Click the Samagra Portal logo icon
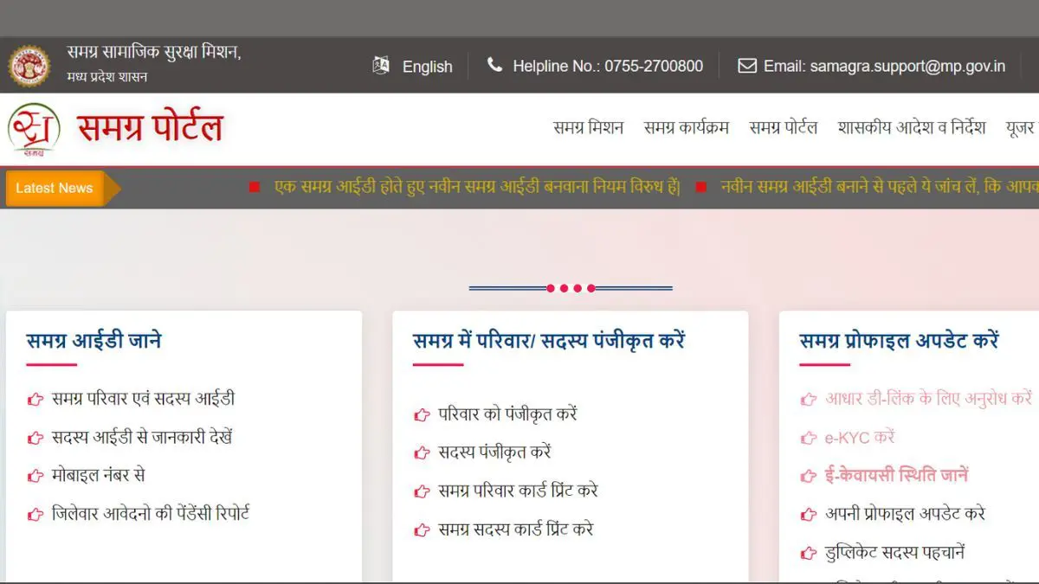1039x584 pixels. [x=35, y=129]
